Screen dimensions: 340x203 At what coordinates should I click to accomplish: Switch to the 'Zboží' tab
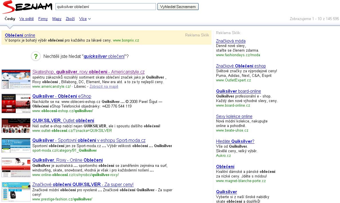point(70,19)
